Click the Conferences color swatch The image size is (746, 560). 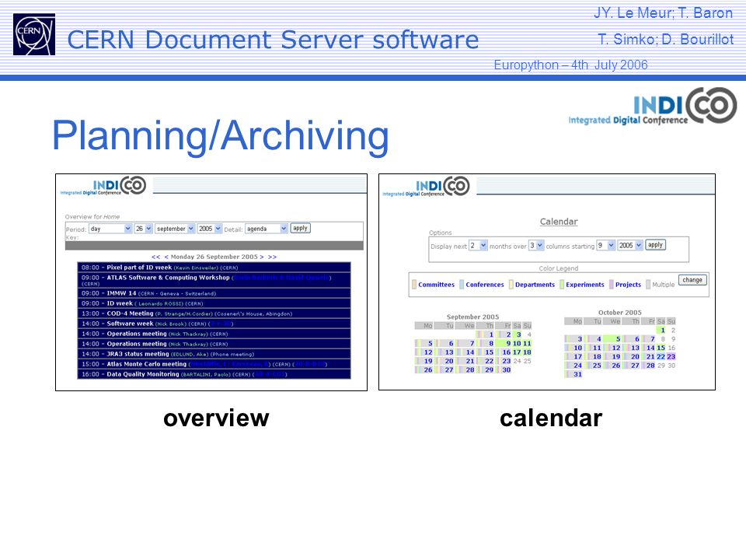(462, 285)
